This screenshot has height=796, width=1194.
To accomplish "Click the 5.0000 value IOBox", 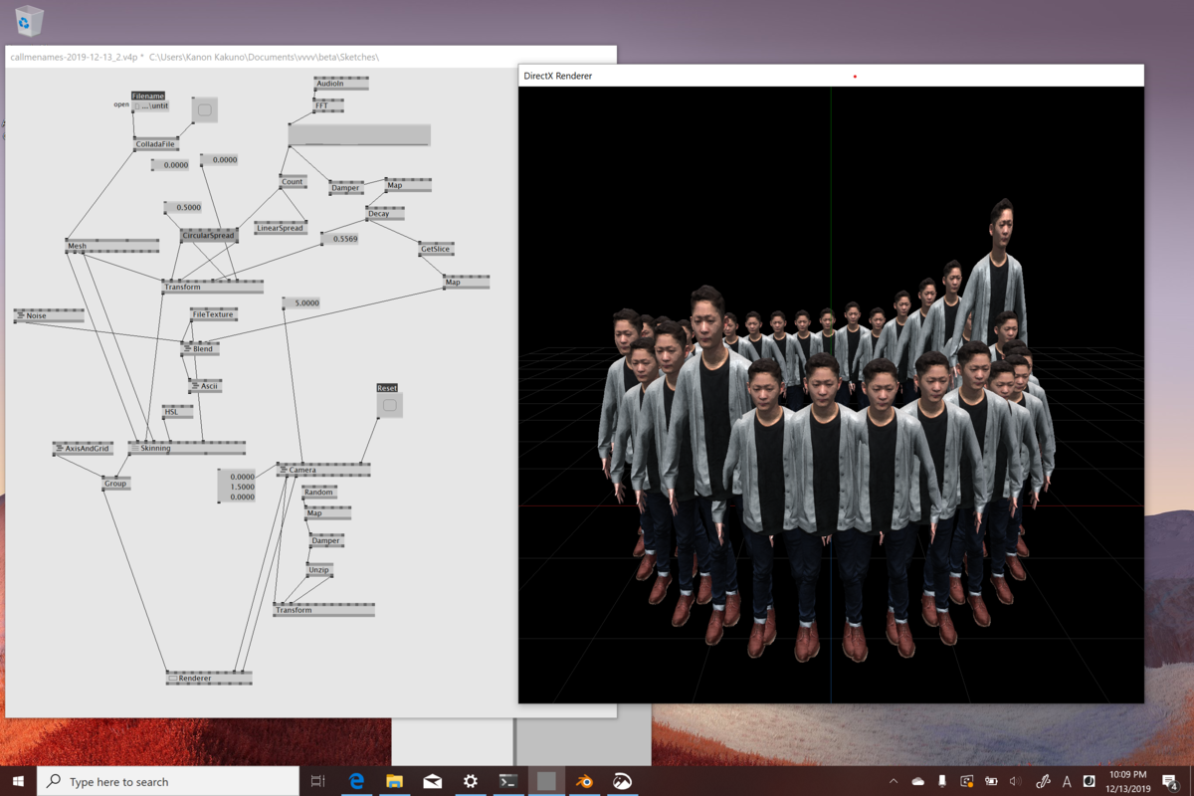I will (x=301, y=302).
